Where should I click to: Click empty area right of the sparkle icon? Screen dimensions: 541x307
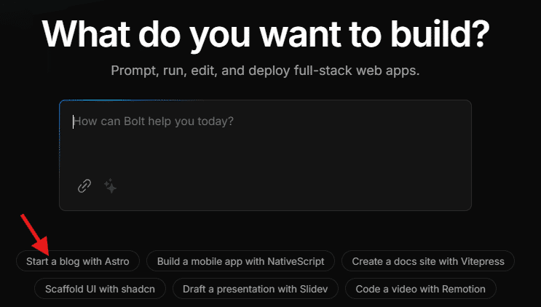pos(291,186)
